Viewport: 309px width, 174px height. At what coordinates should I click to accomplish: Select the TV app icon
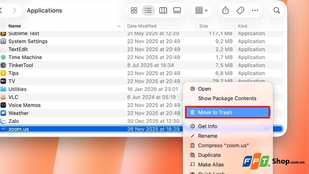point(3,81)
